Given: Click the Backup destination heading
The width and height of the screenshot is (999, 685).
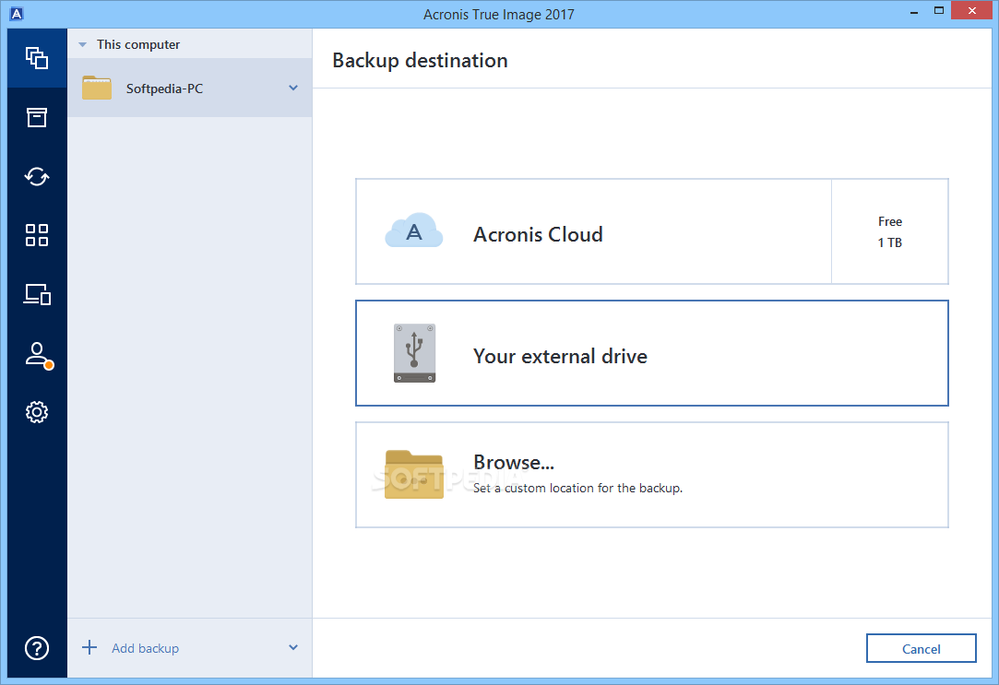Looking at the screenshot, I should (x=420, y=61).
